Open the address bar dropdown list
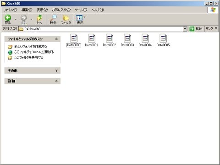 click(185, 29)
